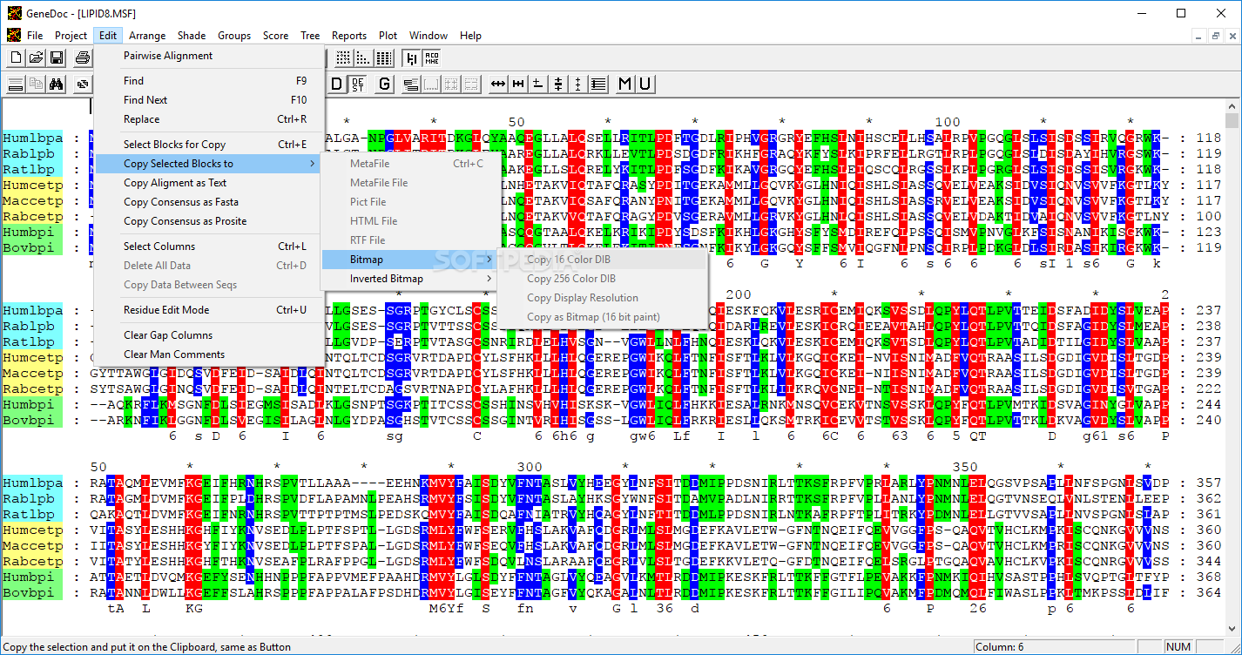This screenshot has height=655, width=1242.
Task: Click the first dotted shading icon
Action: 344,58
